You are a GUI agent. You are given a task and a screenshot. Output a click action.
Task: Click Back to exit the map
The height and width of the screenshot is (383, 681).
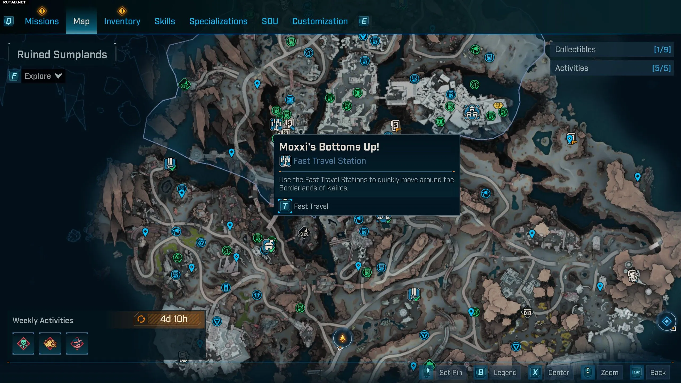658,373
